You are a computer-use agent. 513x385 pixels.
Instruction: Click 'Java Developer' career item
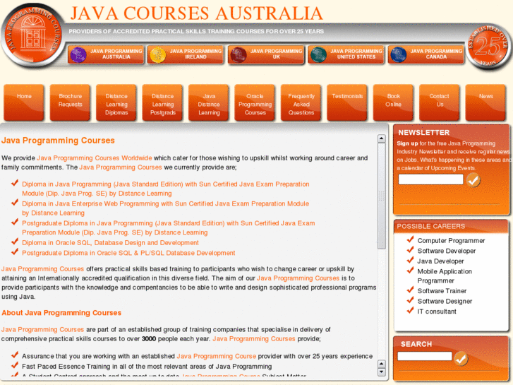pyautogui.click(x=440, y=261)
